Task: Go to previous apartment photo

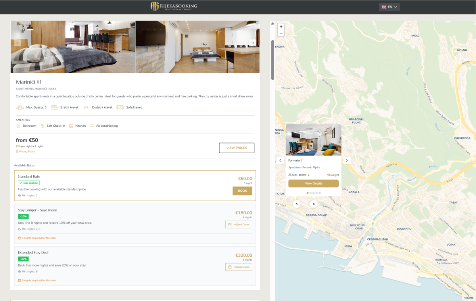Action: click(x=17, y=43)
